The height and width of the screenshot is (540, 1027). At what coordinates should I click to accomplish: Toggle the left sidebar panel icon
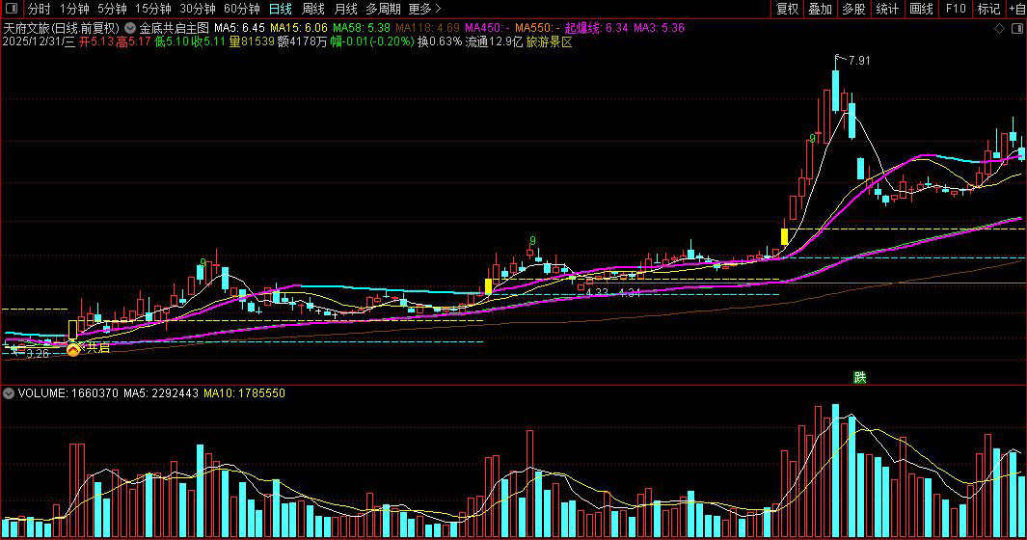coord(12,9)
